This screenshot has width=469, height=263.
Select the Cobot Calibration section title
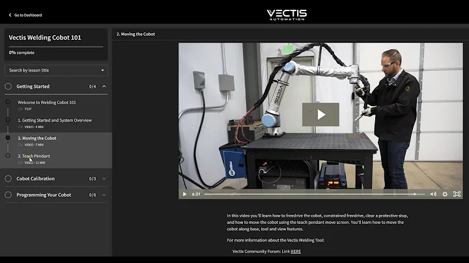coord(36,179)
